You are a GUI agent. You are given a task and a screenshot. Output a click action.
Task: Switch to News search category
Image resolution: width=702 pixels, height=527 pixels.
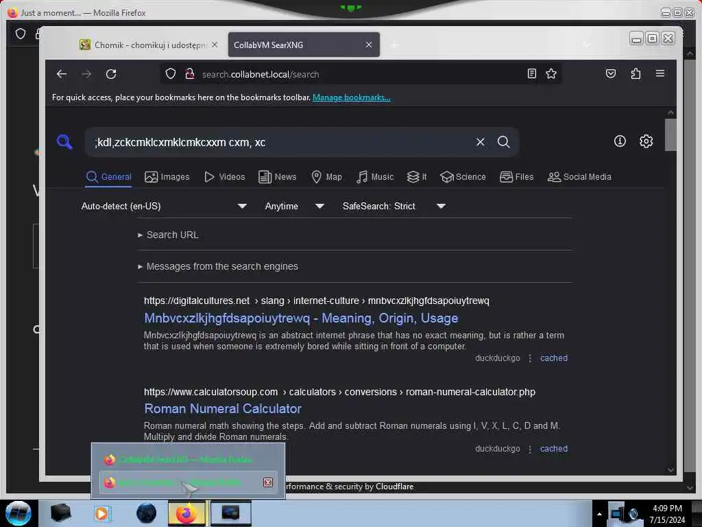click(277, 177)
